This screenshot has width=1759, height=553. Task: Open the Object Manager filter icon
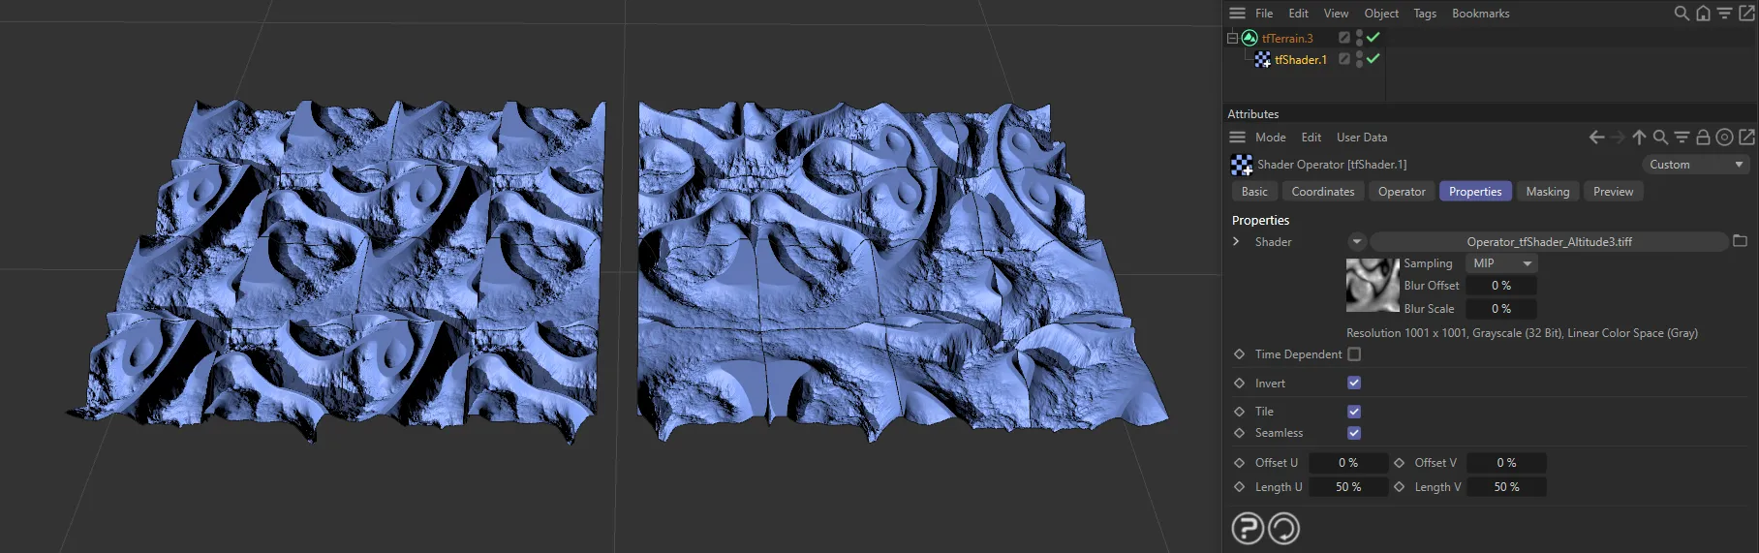[x=1724, y=14]
